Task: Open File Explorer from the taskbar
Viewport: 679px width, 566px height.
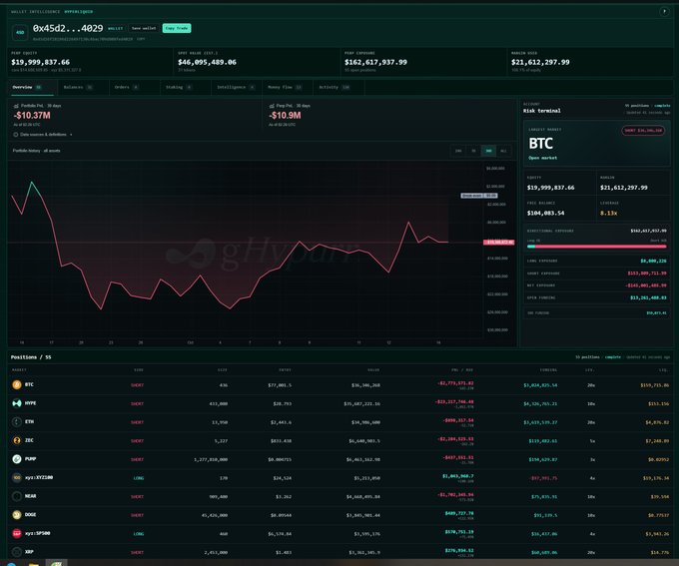Action: 34,564
